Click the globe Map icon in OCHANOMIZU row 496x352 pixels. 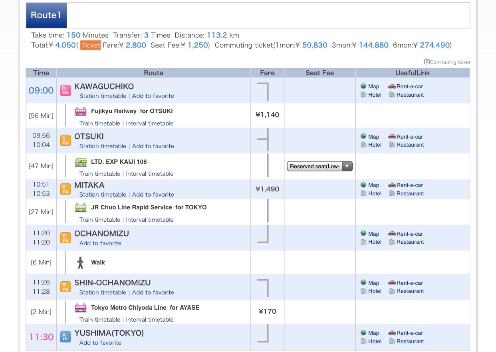coord(363,233)
